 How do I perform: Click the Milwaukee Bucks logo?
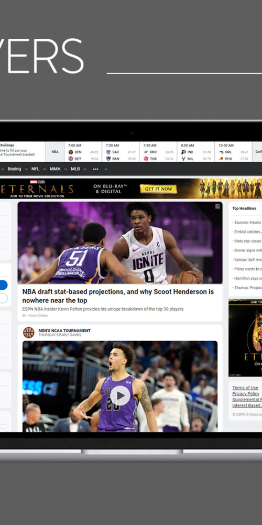[x=183, y=159]
